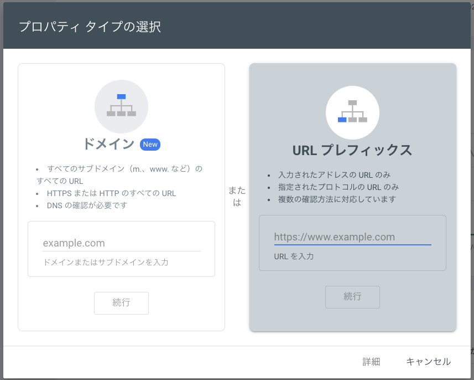Click the example.com domain input field
Image resolution: width=474 pixels, height=380 pixels.
pos(121,243)
